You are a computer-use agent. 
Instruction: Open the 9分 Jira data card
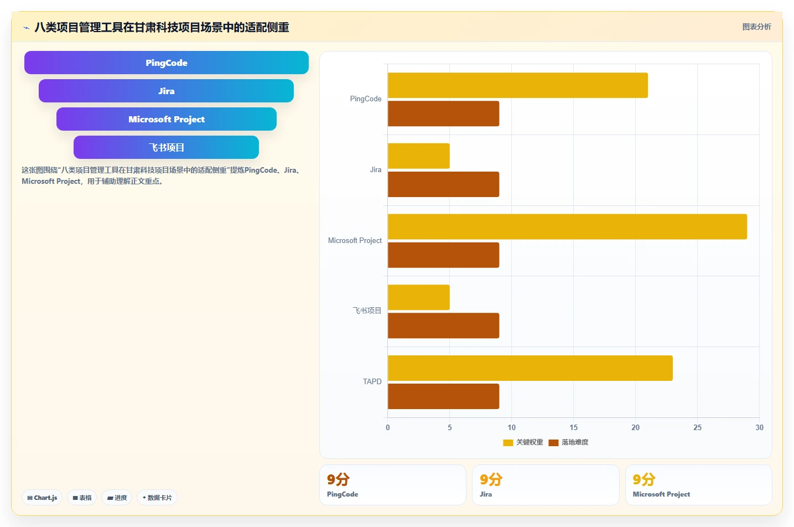(546, 485)
